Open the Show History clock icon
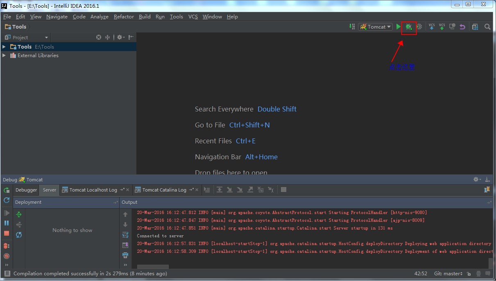The image size is (496, 281). [x=452, y=27]
